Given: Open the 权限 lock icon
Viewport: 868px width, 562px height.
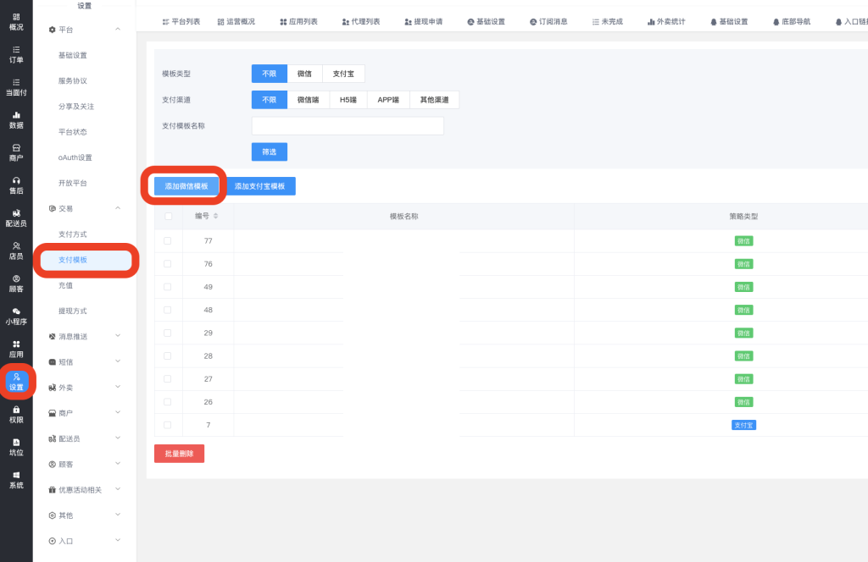Looking at the screenshot, I should (x=16, y=410).
